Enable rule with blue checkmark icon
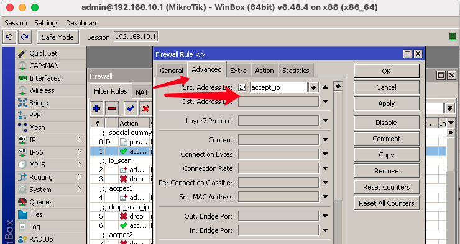 coord(131,109)
